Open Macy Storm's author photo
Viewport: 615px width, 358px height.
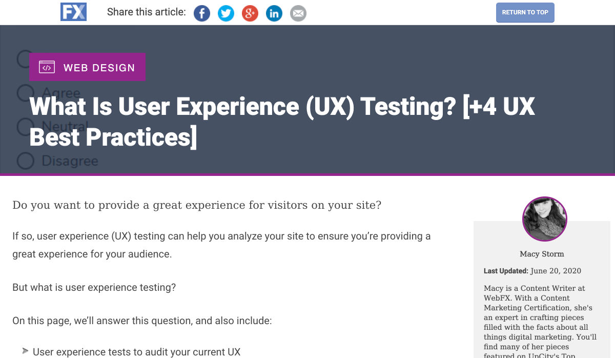(x=544, y=219)
